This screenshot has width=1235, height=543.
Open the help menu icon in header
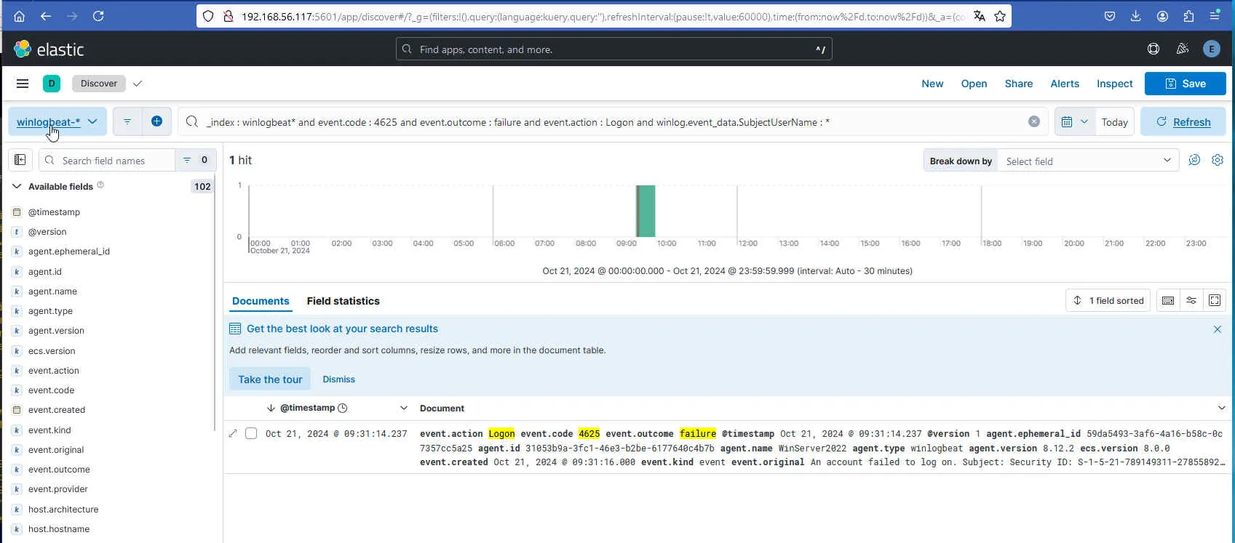click(x=1153, y=49)
